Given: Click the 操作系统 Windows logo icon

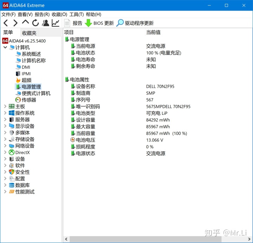Looking at the screenshot, I should [x=12, y=113].
